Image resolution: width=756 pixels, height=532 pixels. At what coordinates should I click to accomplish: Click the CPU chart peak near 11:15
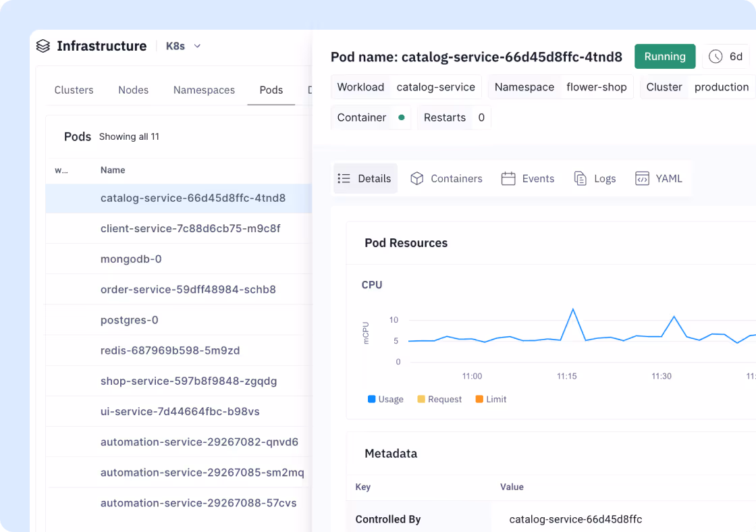(573, 309)
